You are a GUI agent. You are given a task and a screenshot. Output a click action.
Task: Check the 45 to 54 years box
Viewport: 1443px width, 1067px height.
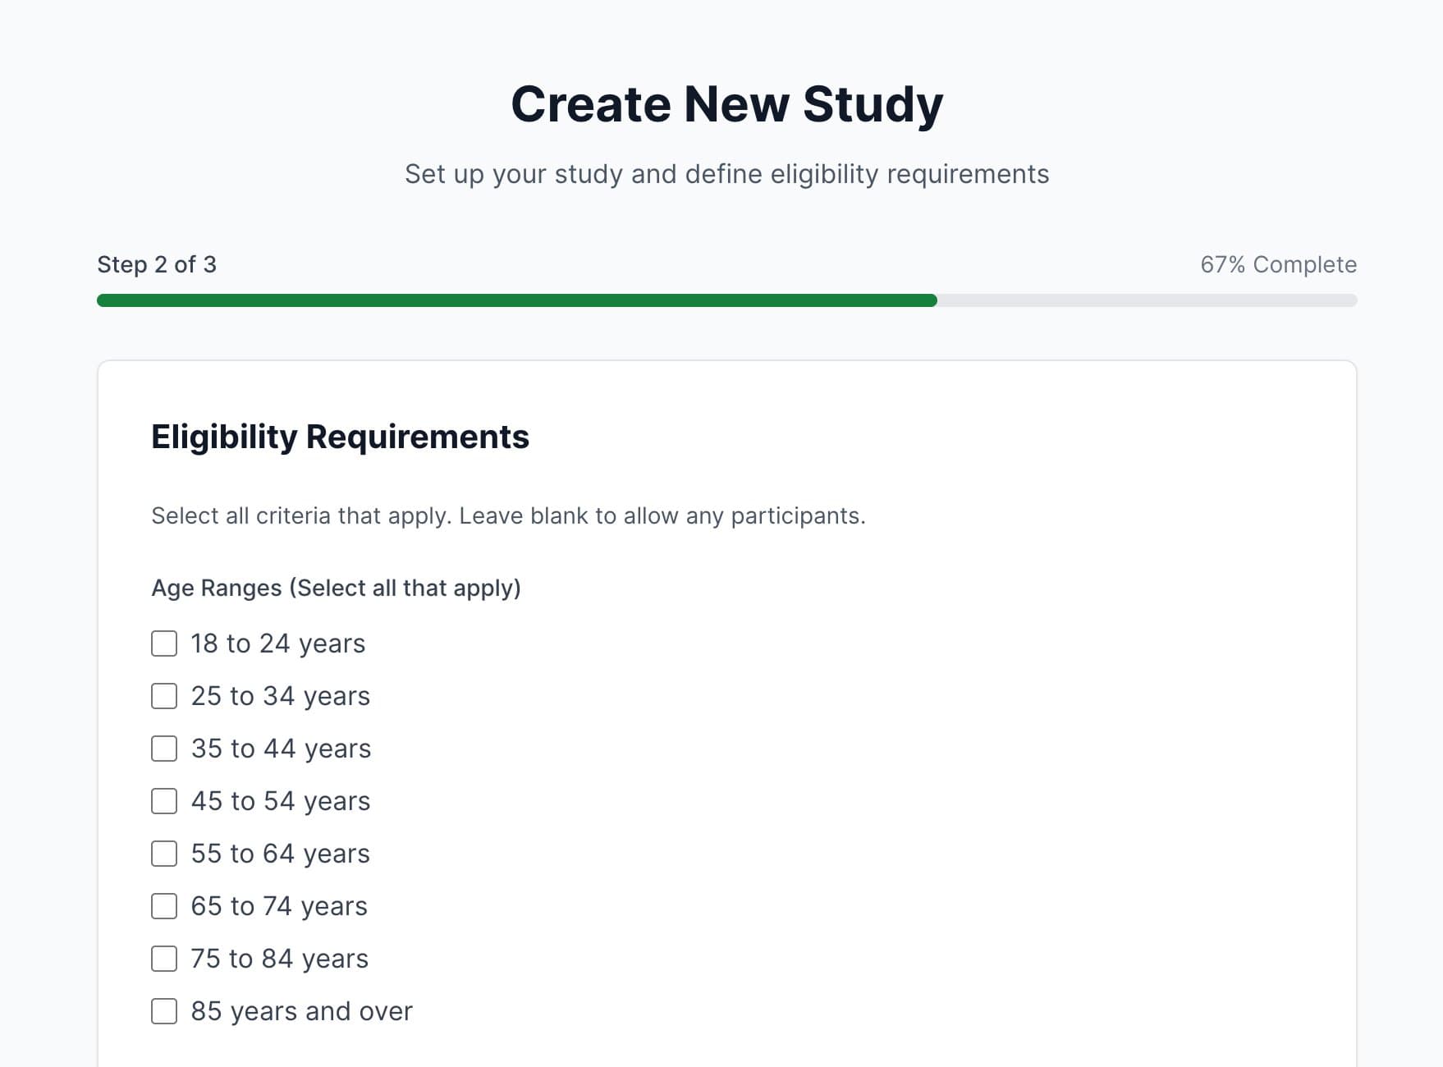click(163, 802)
